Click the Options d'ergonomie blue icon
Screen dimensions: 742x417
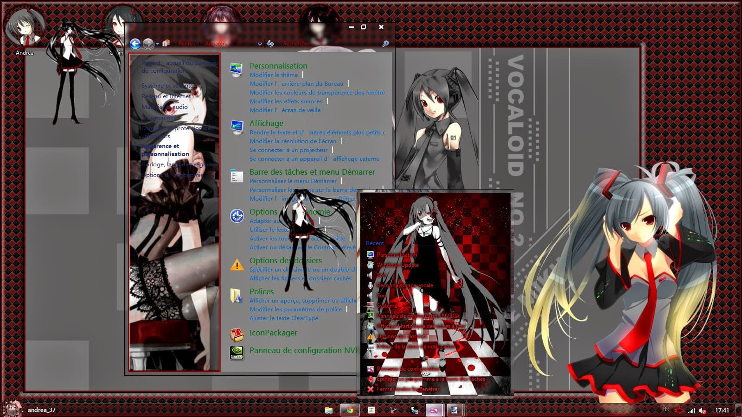[x=237, y=215]
